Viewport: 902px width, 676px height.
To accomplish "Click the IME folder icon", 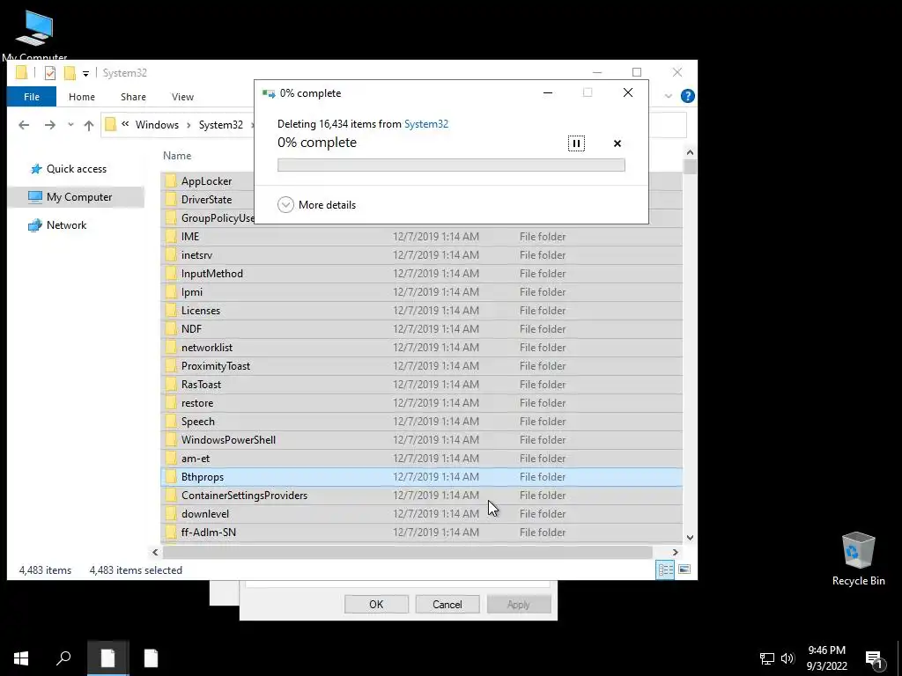I will click(x=171, y=236).
